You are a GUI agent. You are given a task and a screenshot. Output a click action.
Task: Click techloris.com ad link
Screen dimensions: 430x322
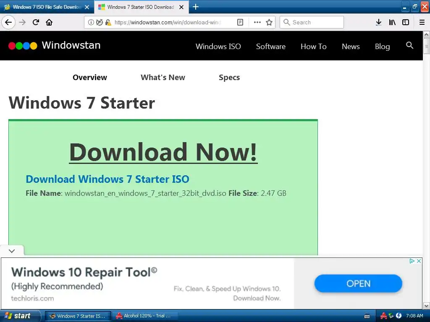click(x=32, y=299)
